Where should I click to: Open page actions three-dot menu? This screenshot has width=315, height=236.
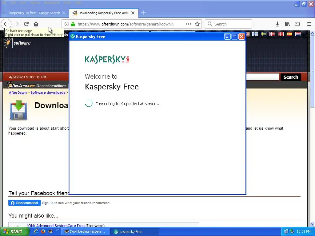click(189, 24)
